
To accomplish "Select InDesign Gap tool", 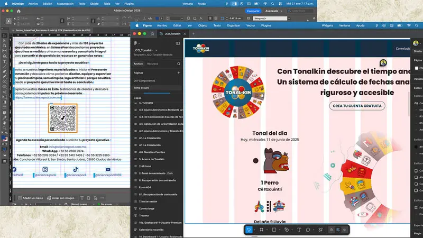I will pos(5,51).
